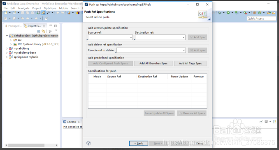Click the Collapse All icon in Project Explorer
The image size is (279, 150).
click(x=39, y=31)
